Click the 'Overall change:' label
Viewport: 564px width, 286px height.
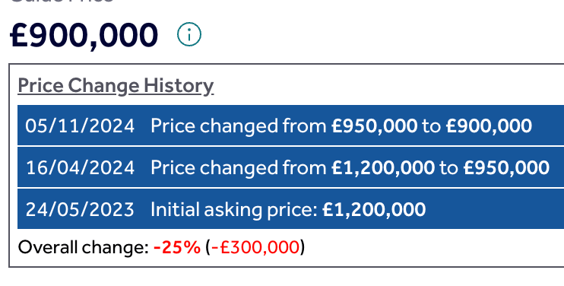[83, 247]
